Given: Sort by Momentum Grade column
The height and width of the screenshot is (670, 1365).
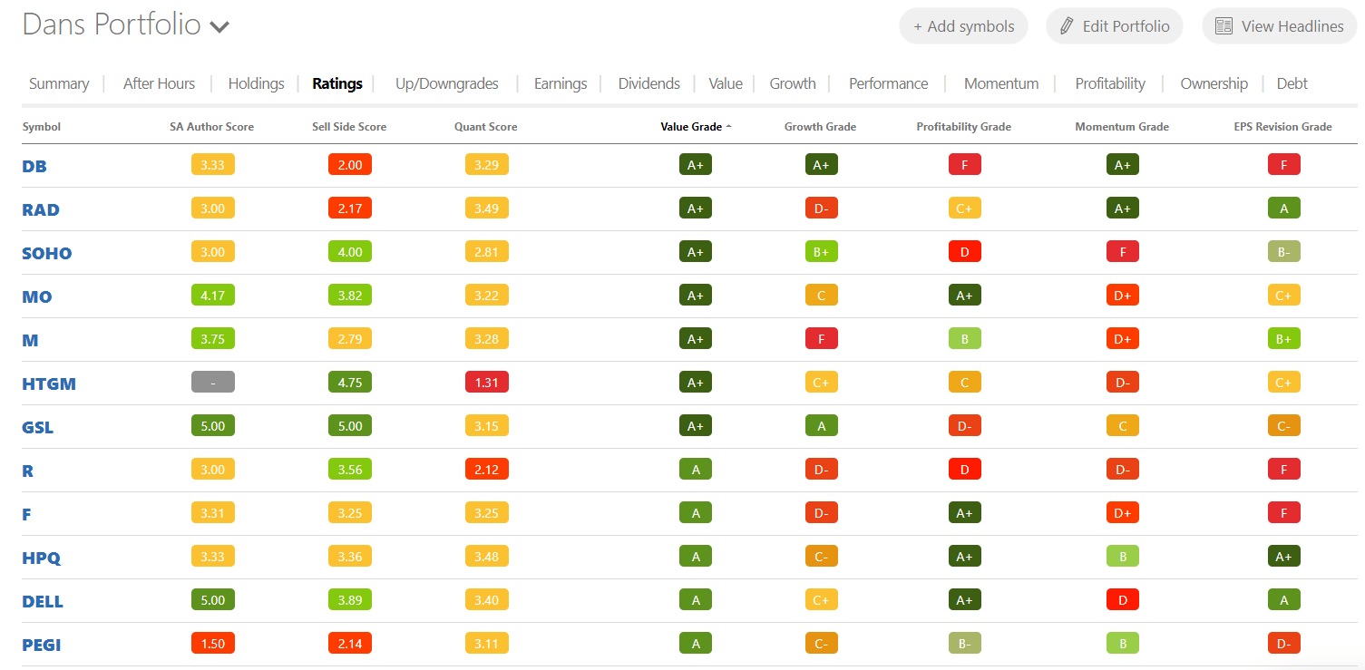Looking at the screenshot, I should [x=1122, y=127].
